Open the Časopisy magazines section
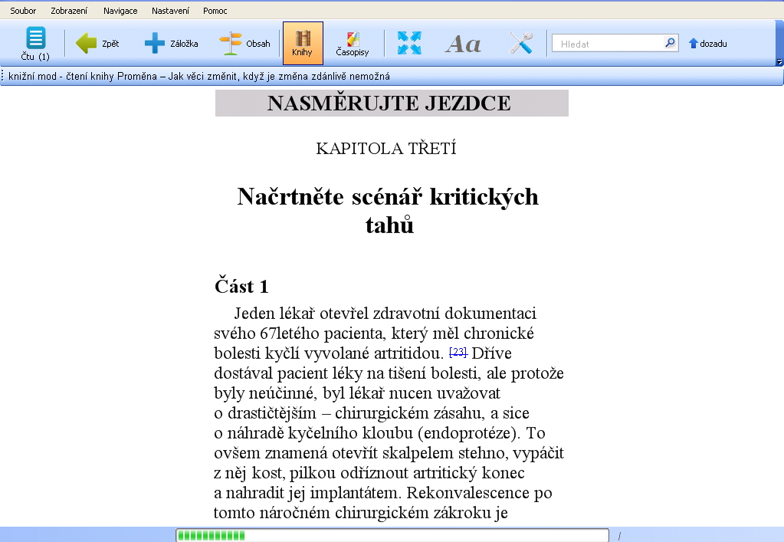 [x=353, y=44]
